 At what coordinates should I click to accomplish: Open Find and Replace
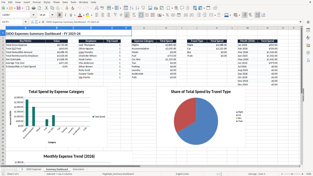(97, 8)
